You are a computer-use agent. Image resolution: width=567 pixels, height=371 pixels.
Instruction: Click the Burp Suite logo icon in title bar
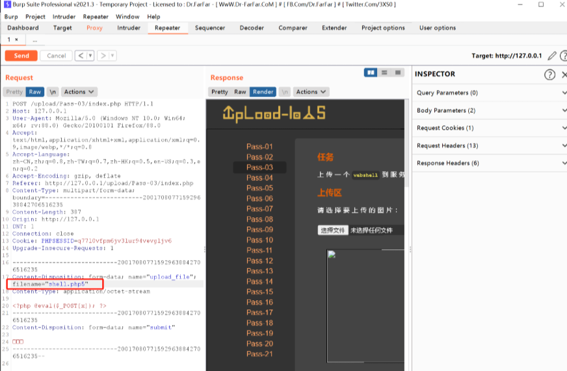pyautogui.click(x=7, y=5)
